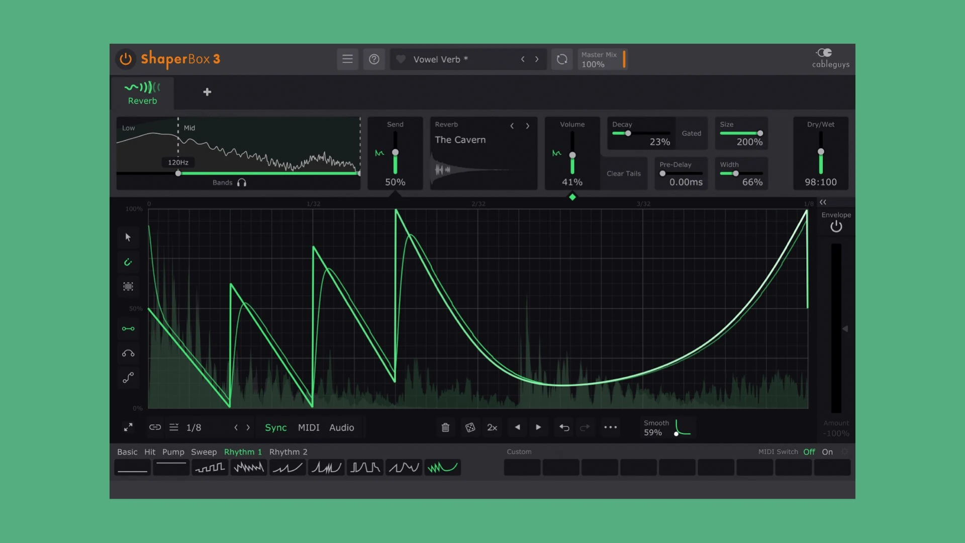Screen dimensions: 965x543
Task: Select previous reverb type arrow
Action: (x=512, y=126)
